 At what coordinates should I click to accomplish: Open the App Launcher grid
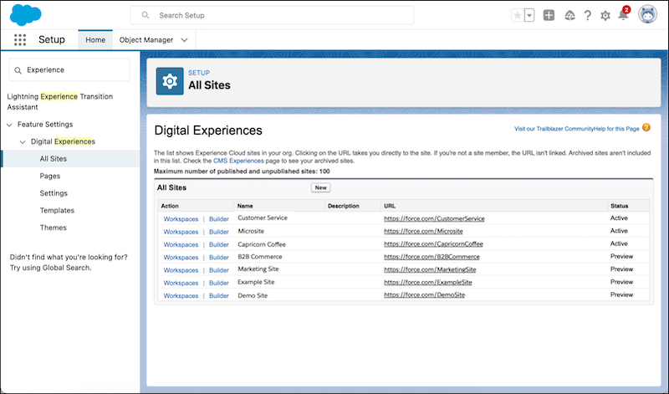click(20, 40)
